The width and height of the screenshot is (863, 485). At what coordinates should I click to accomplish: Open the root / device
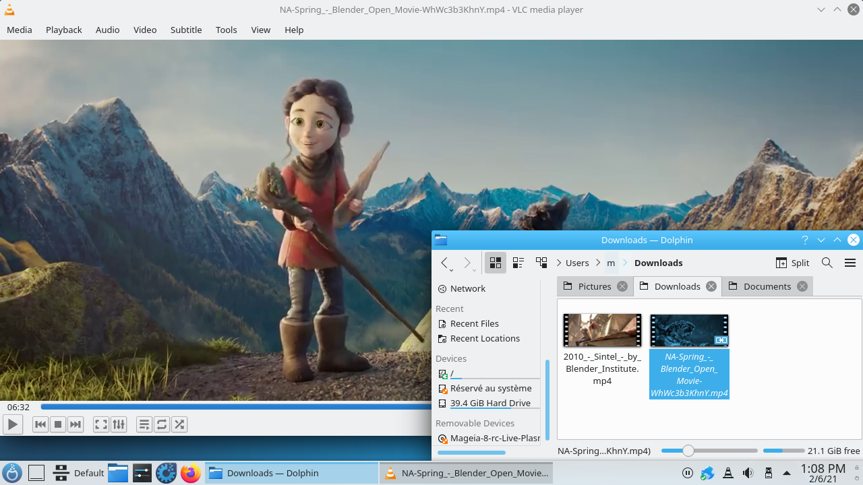click(487, 373)
